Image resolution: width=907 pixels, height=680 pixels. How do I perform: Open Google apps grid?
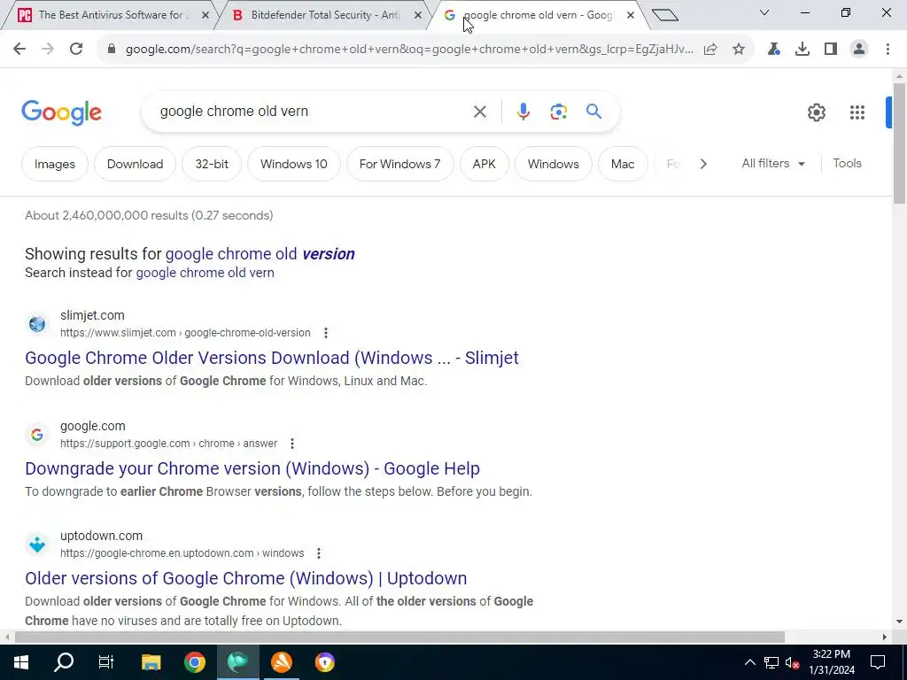857,112
